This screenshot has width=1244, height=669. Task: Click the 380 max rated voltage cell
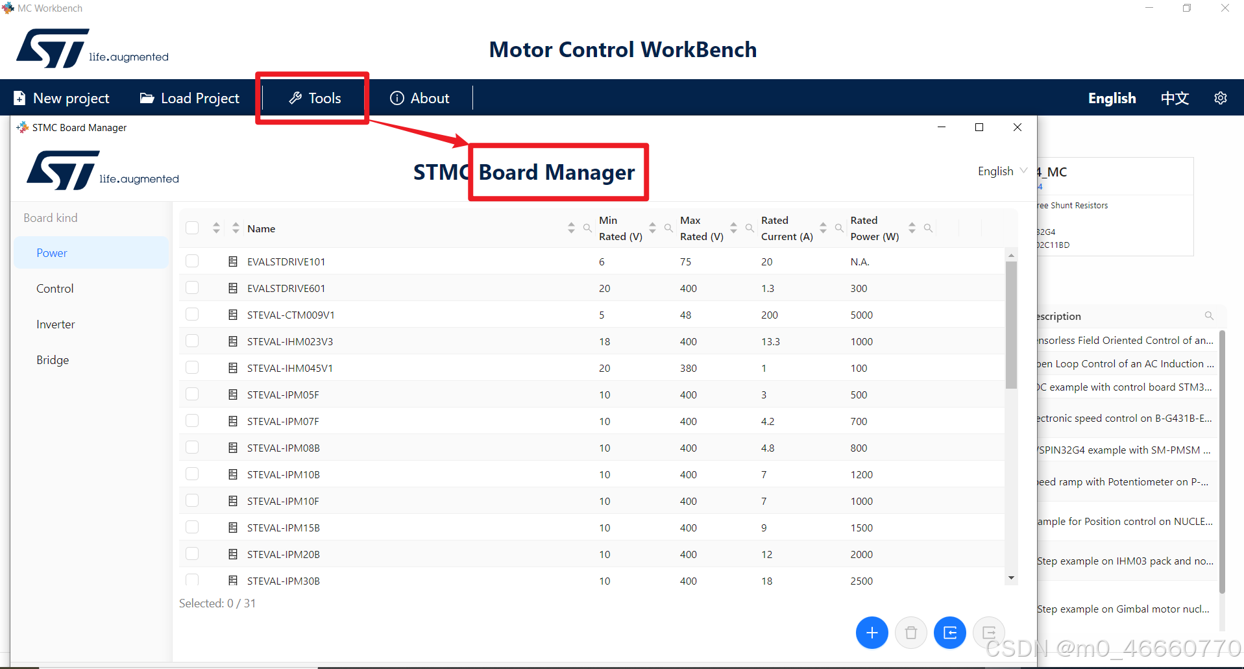click(689, 368)
